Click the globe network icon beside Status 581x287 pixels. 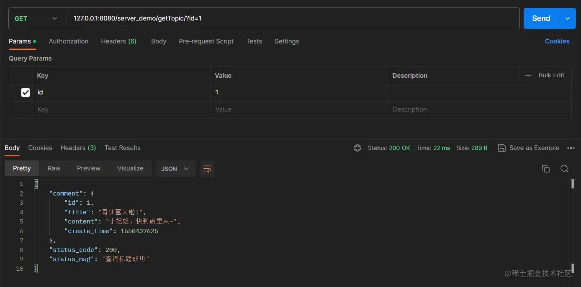point(357,148)
